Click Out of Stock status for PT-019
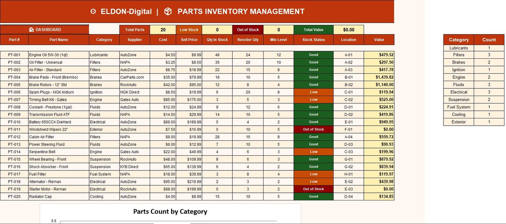506x224 pixels. point(314,189)
